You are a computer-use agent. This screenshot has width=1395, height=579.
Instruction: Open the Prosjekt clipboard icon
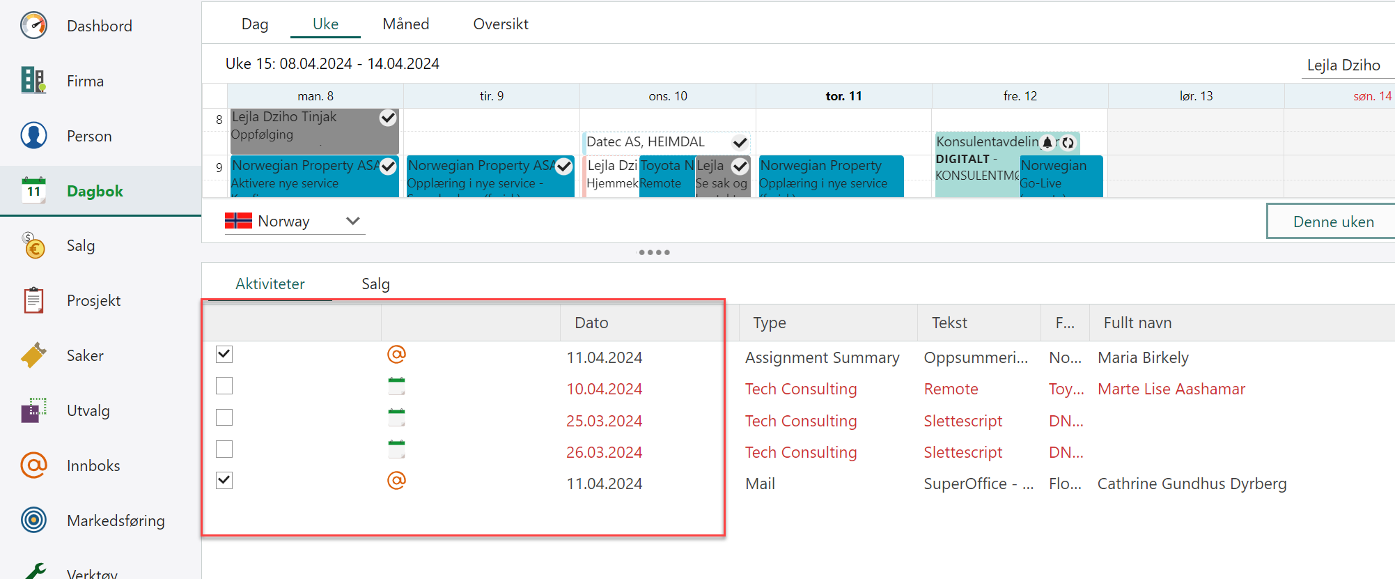[x=33, y=300]
